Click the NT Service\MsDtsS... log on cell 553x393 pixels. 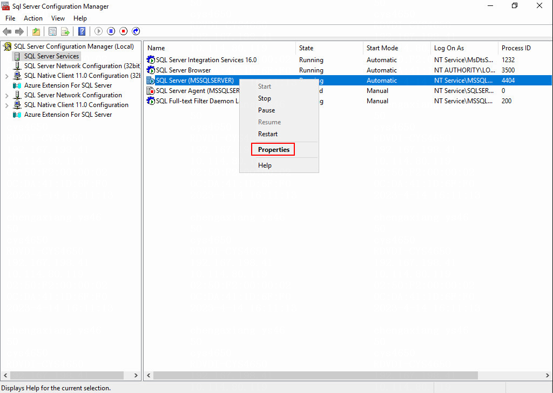coord(464,60)
